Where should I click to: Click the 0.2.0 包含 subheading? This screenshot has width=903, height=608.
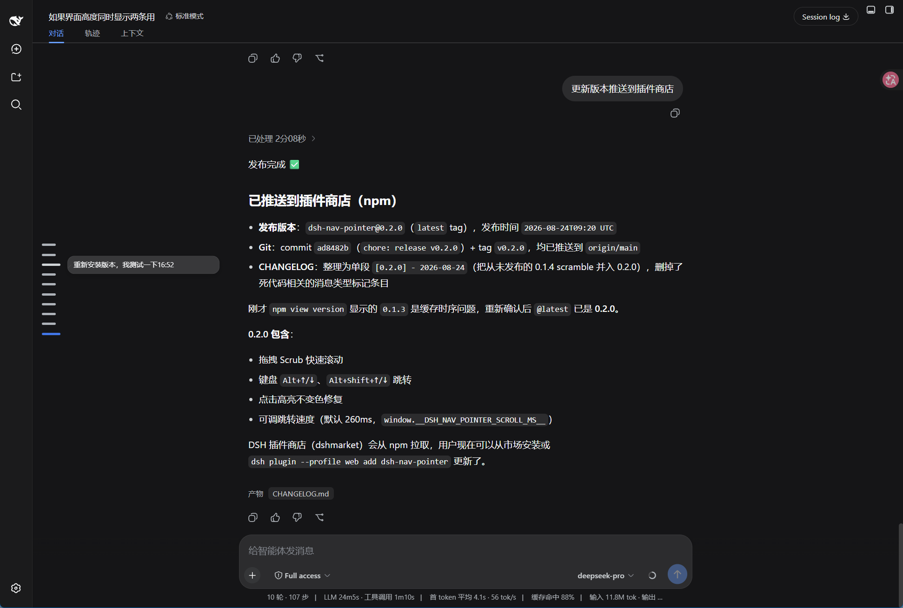271,334
